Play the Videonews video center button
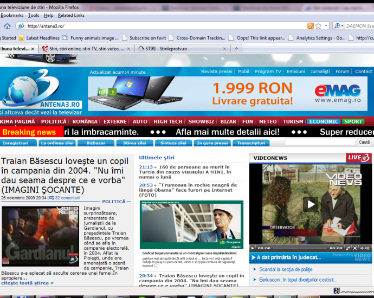The height and width of the screenshot is (298, 374). click(x=311, y=204)
